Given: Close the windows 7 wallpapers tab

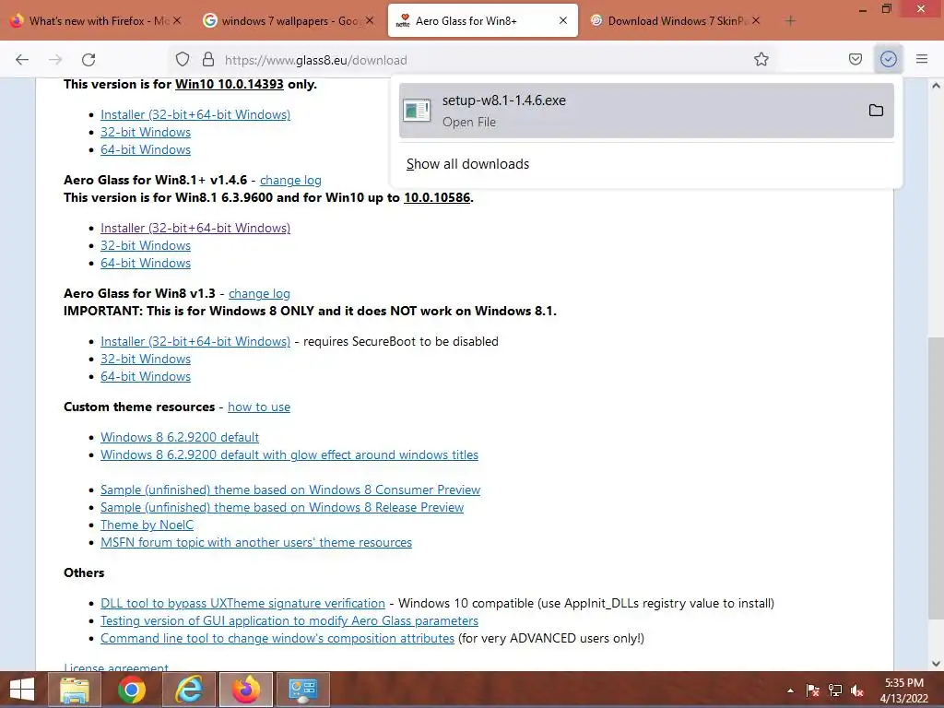Looking at the screenshot, I should (370, 21).
